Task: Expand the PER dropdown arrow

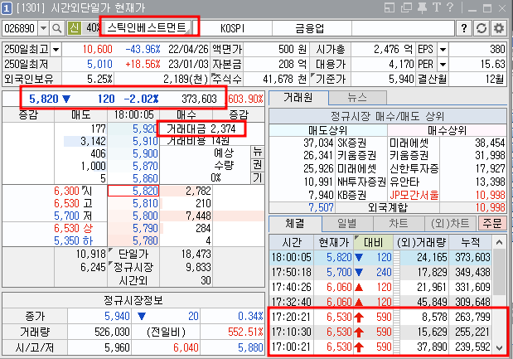Action: click(x=443, y=64)
